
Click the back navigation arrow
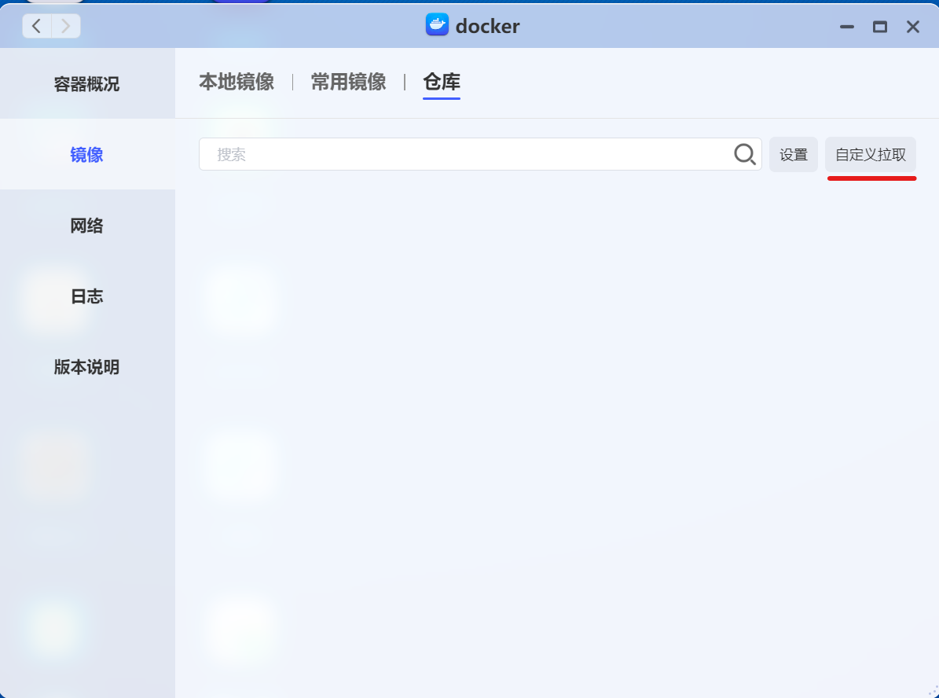tap(37, 26)
